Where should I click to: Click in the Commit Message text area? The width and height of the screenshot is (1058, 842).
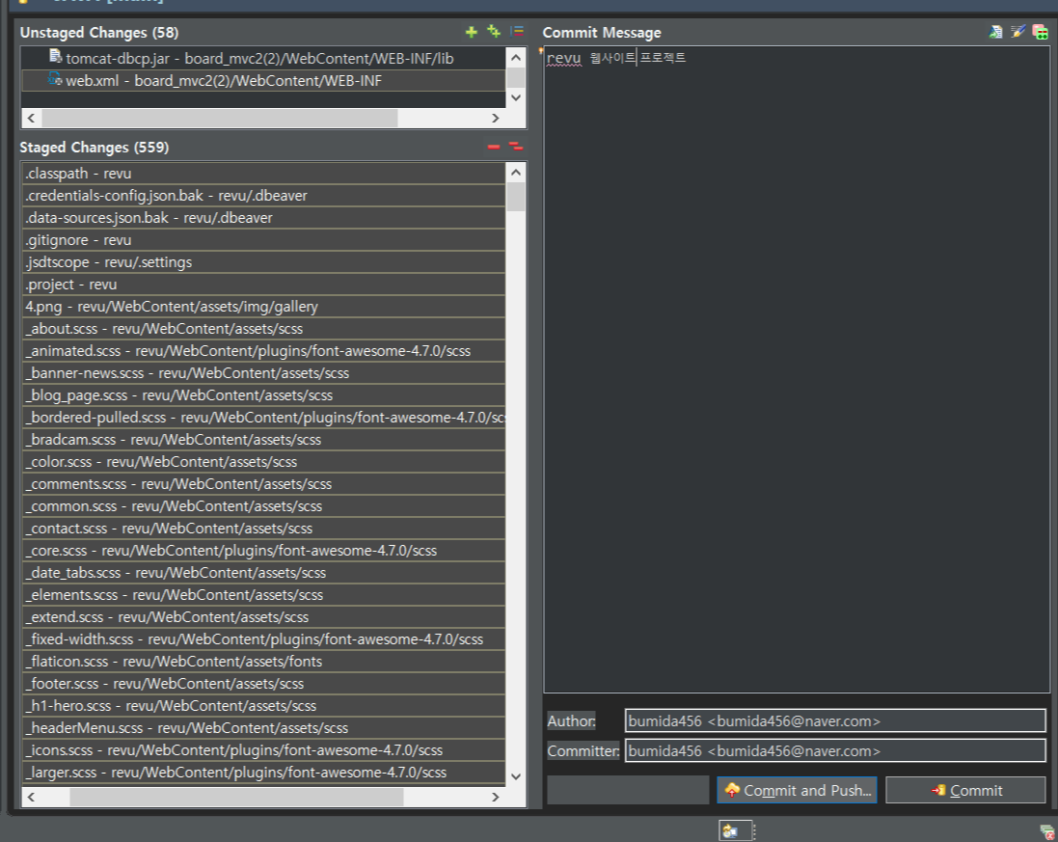797,369
